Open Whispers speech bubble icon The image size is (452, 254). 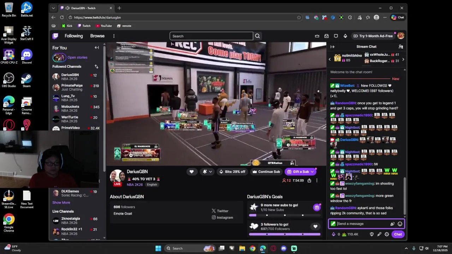[336, 36]
